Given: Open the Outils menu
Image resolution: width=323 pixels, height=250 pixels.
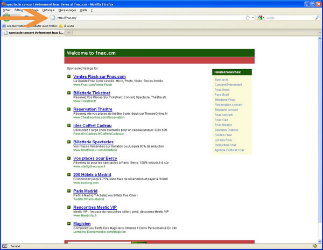Looking at the screenshot, I should 83,10.
